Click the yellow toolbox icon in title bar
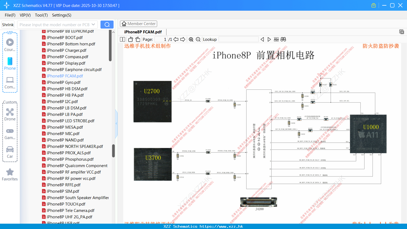Image resolution: width=407 pixels, height=229 pixels. point(374,5)
